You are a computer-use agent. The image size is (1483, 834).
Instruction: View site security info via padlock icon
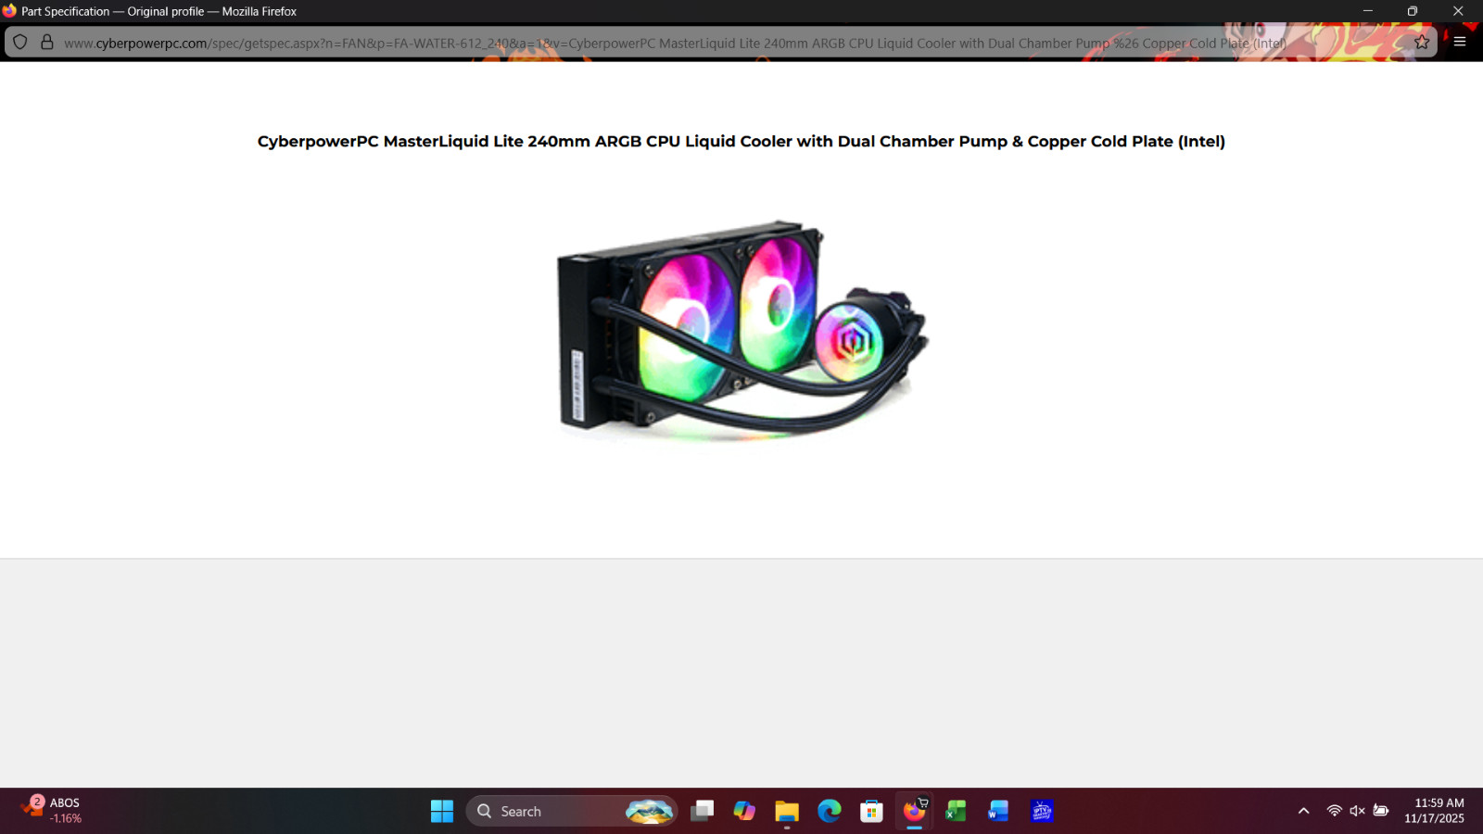point(46,42)
